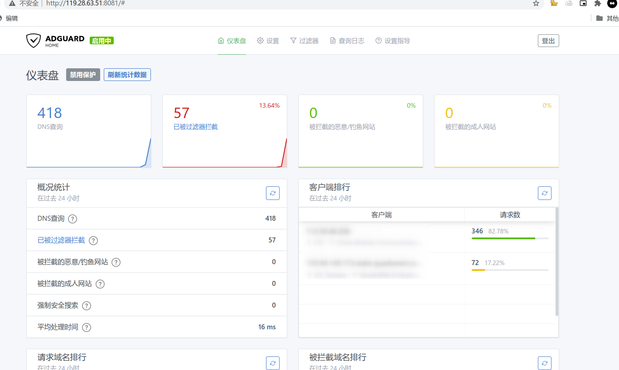
Task: Refresh the 概况统计 panel
Action: [273, 193]
